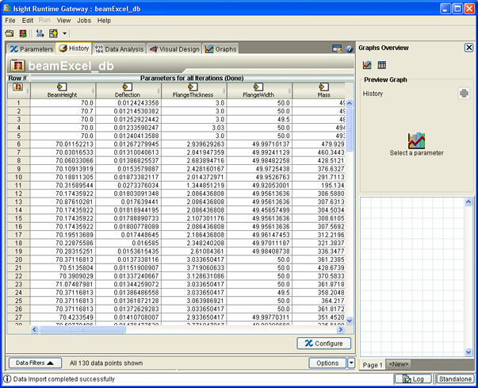Toggle sort arrows on FlangeWidth column
The width and height of the screenshot is (478, 388).
[x=289, y=91]
